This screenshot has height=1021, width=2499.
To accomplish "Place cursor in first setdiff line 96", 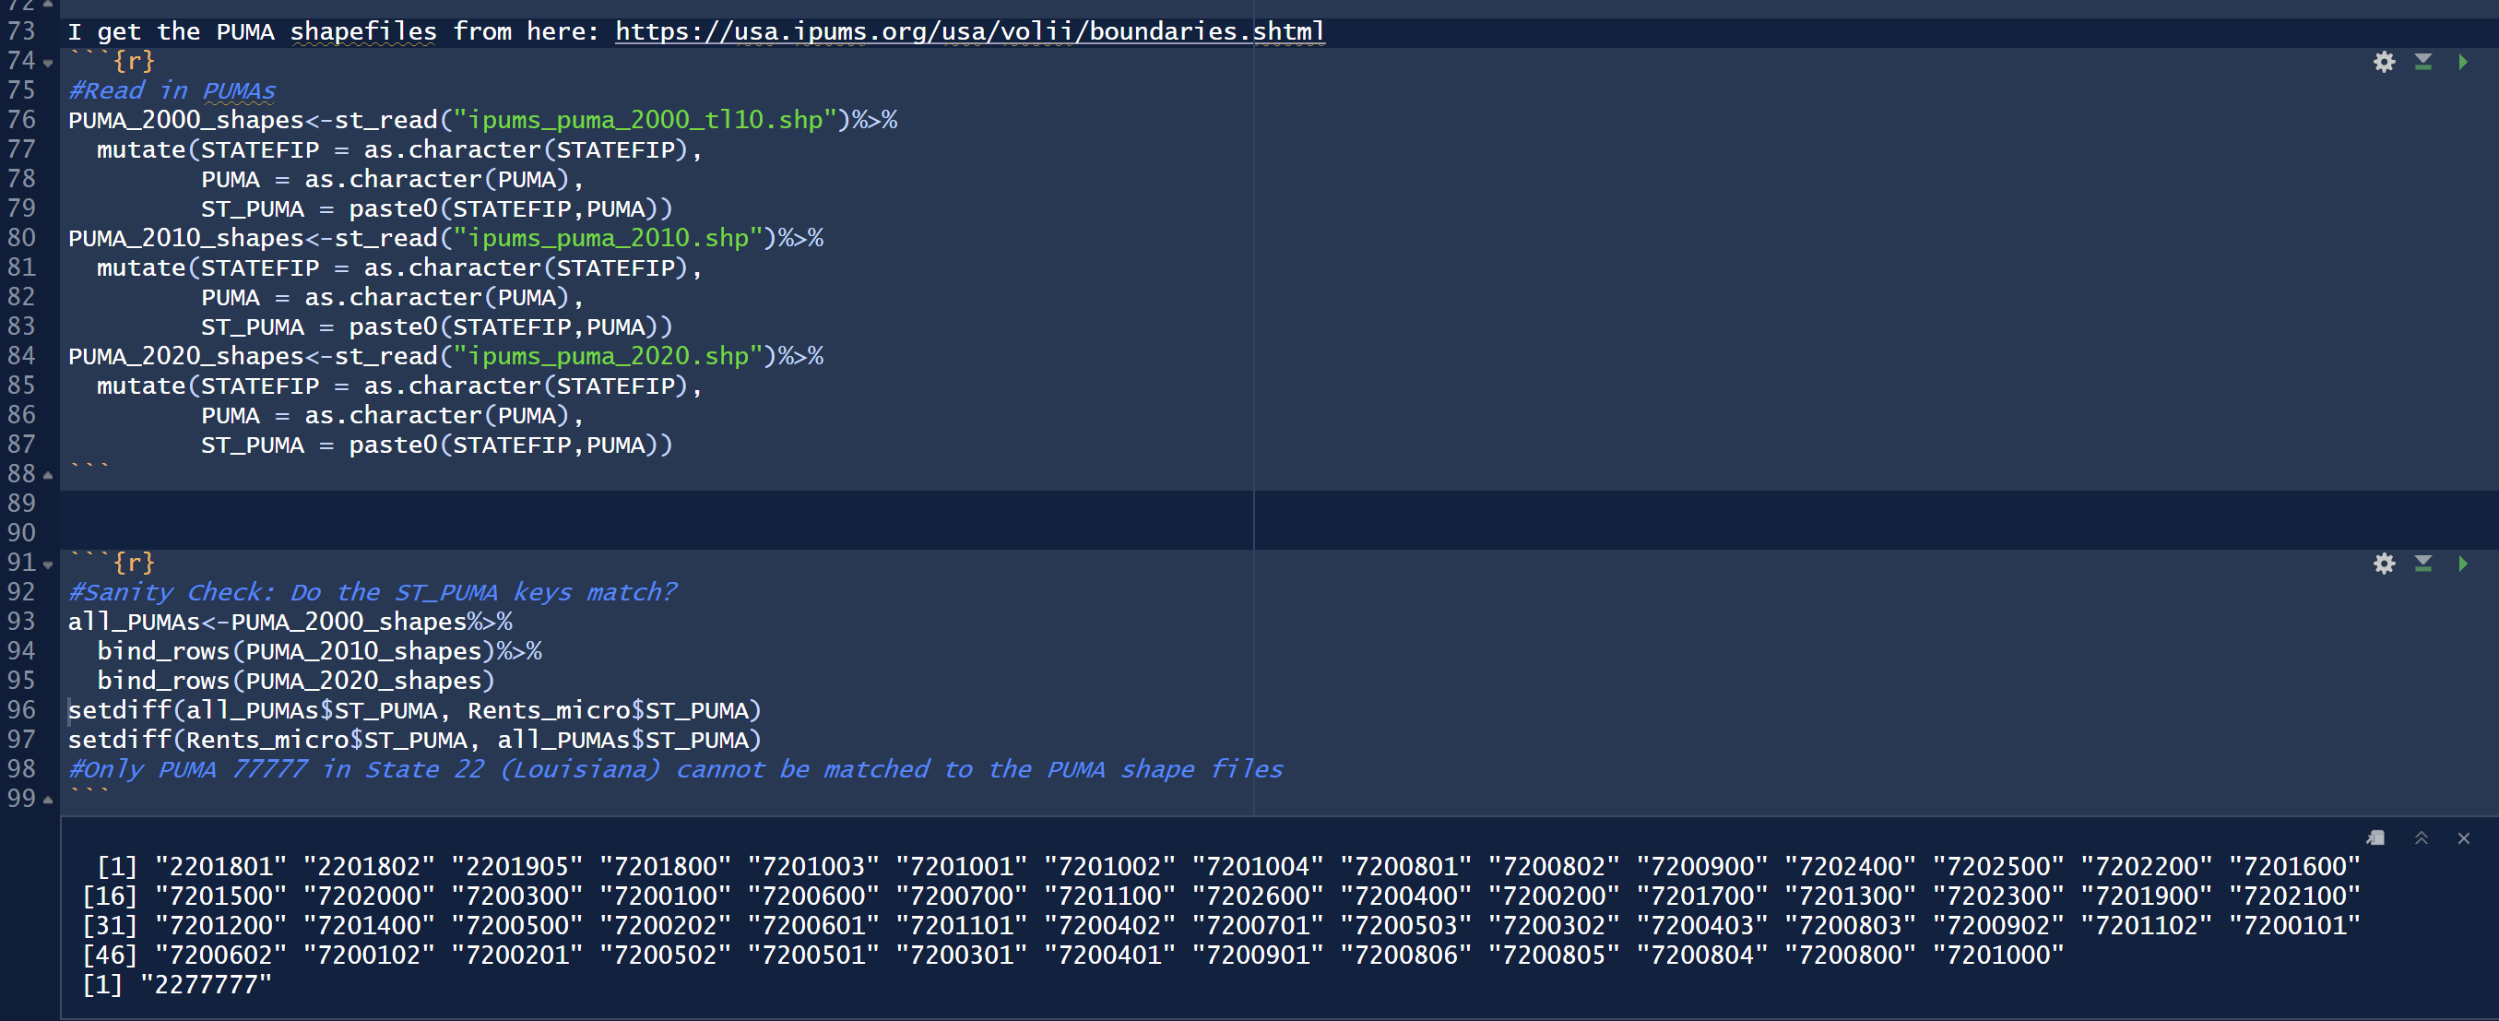I will click(x=413, y=710).
